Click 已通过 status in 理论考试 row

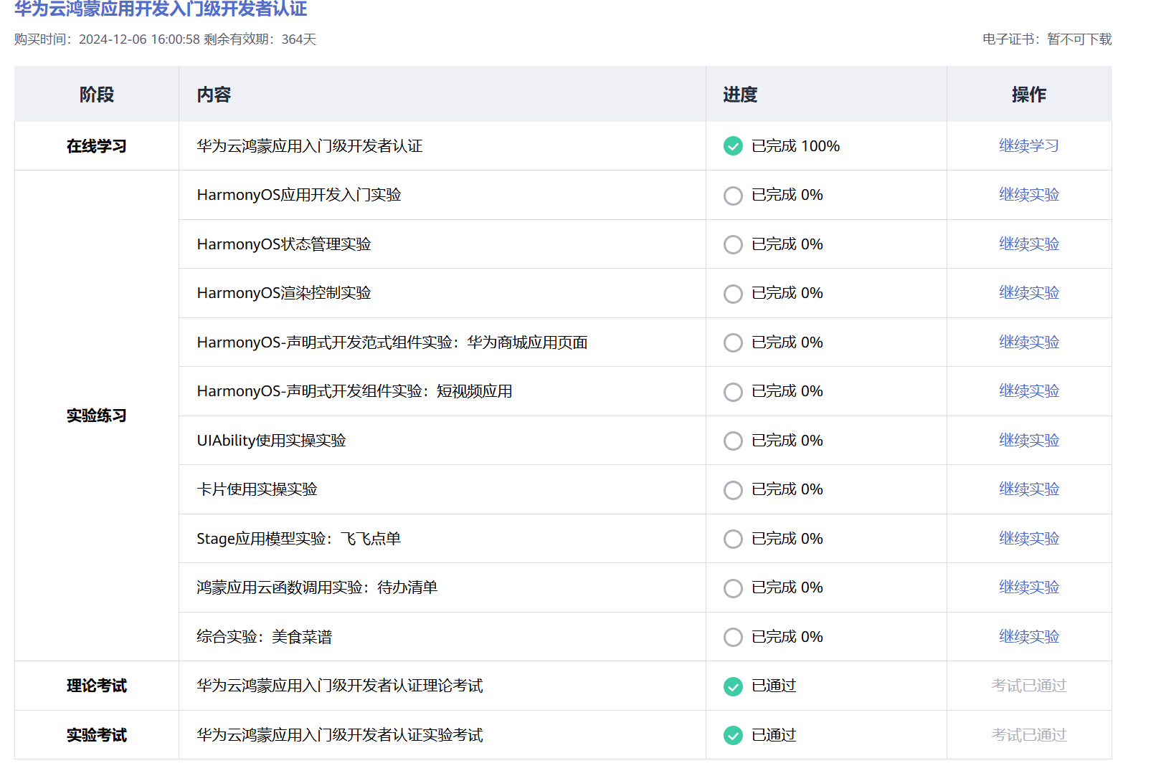pyautogui.click(x=774, y=686)
